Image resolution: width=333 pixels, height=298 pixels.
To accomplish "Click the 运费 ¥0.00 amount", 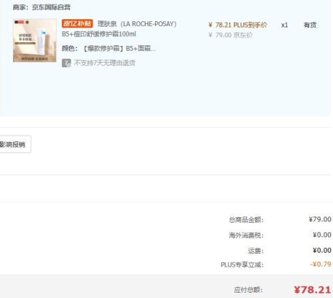I will (x=322, y=251).
